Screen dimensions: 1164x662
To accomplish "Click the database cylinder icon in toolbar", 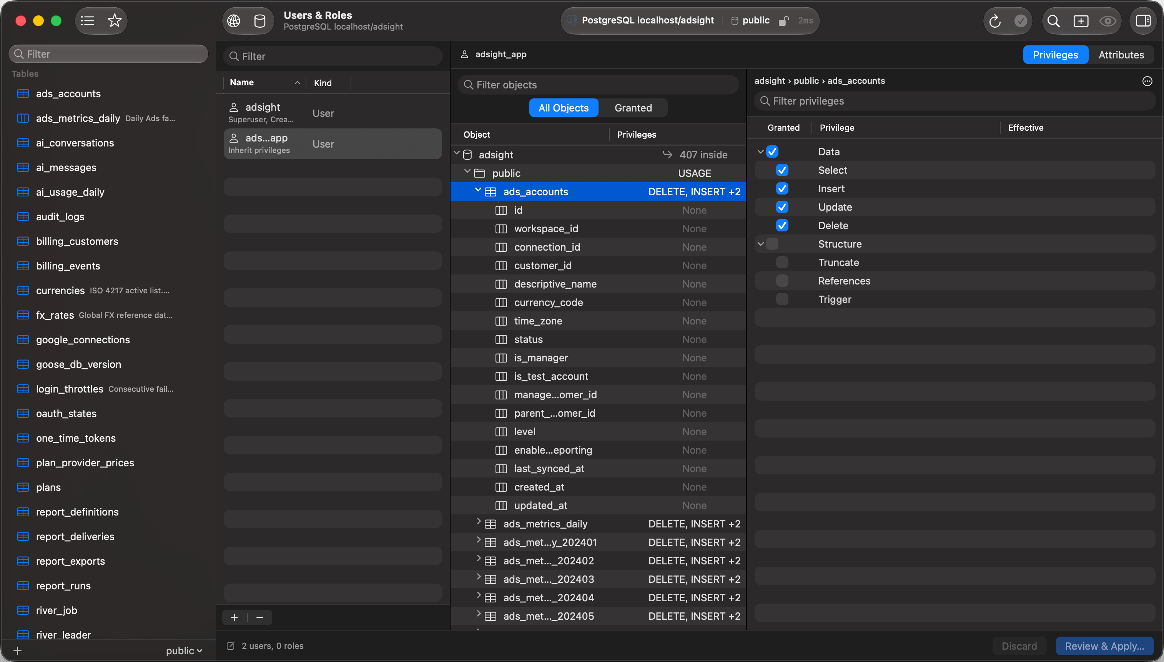I will pos(259,20).
